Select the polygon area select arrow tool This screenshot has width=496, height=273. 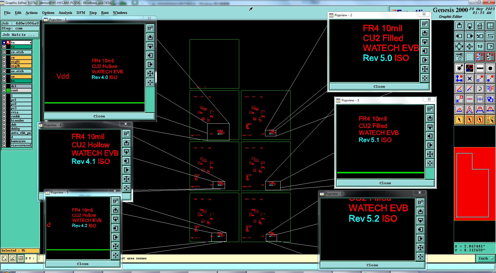(x=480, y=120)
